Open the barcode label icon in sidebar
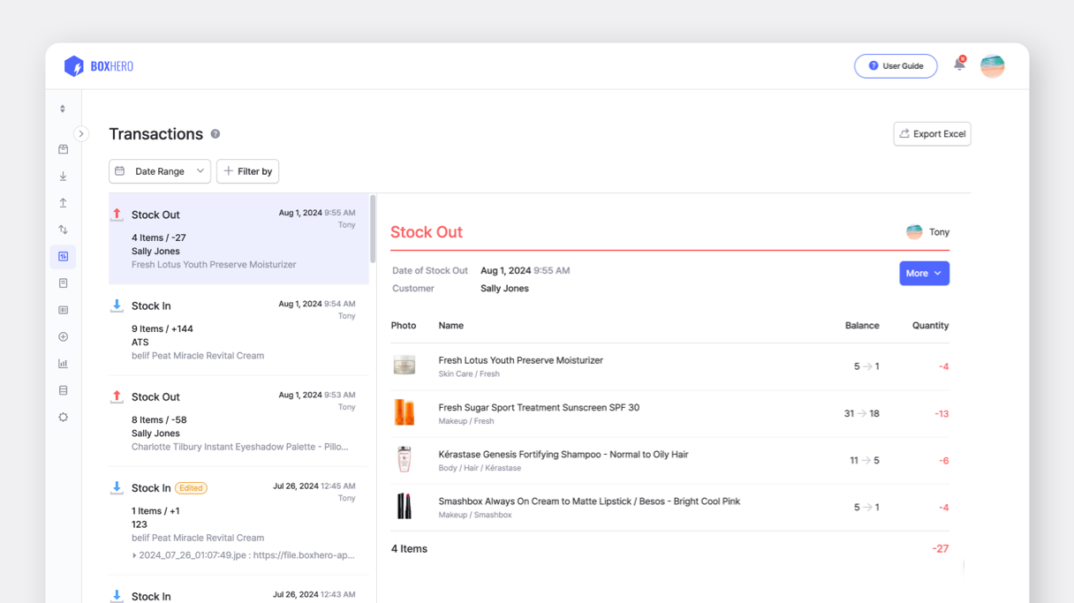The height and width of the screenshot is (603, 1074). tap(63, 309)
